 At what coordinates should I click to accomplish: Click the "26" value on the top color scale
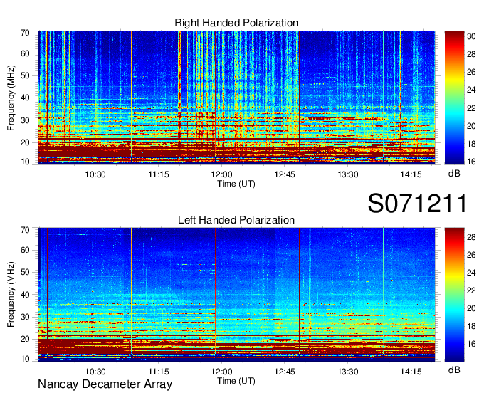(x=471, y=72)
